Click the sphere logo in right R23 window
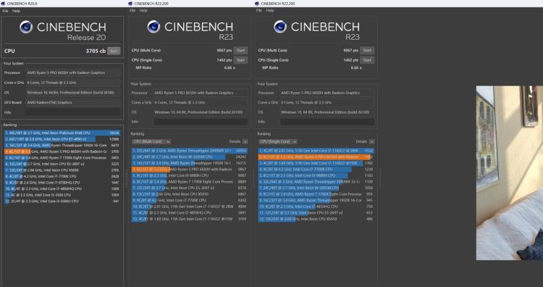Viewport: 543px width, 287px height. tap(280, 27)
